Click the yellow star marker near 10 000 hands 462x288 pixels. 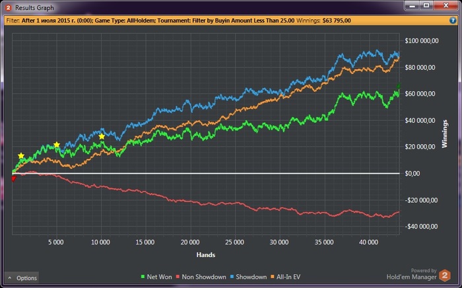pyautogui.click(x=102, y=137)
